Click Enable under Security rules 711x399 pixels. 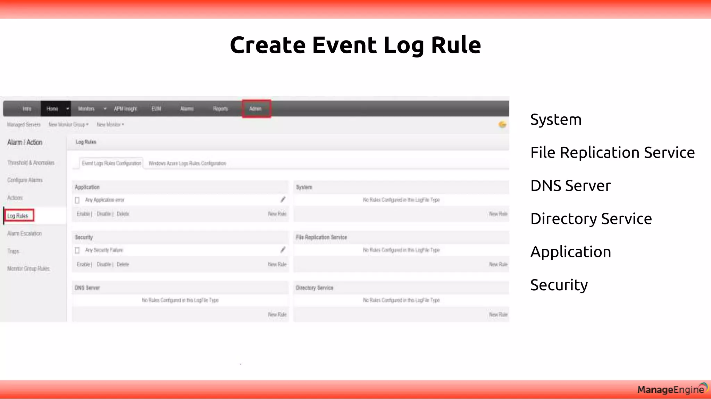(x=83, y=264)
